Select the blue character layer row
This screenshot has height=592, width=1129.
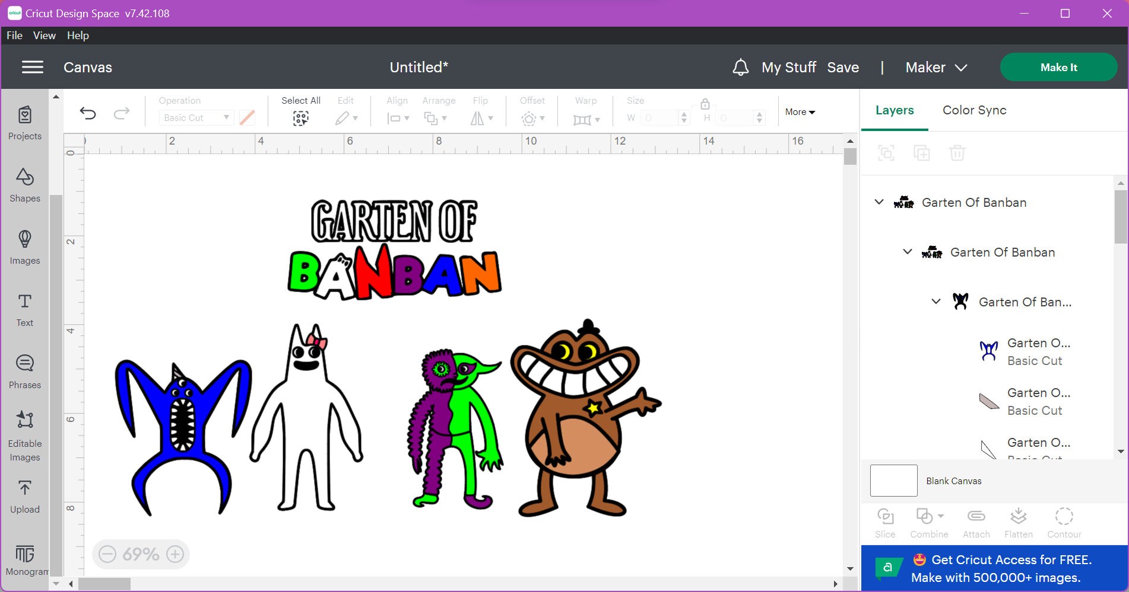coord(1025,351)
